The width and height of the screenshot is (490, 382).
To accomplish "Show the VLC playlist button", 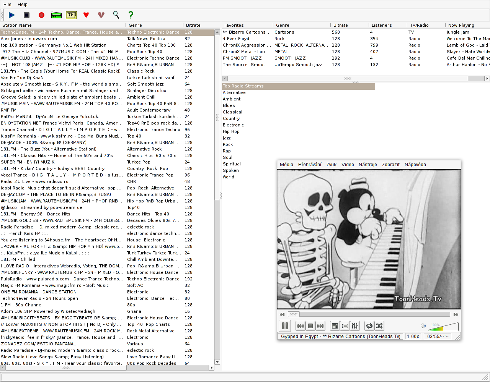I will [x=345, y=326].
